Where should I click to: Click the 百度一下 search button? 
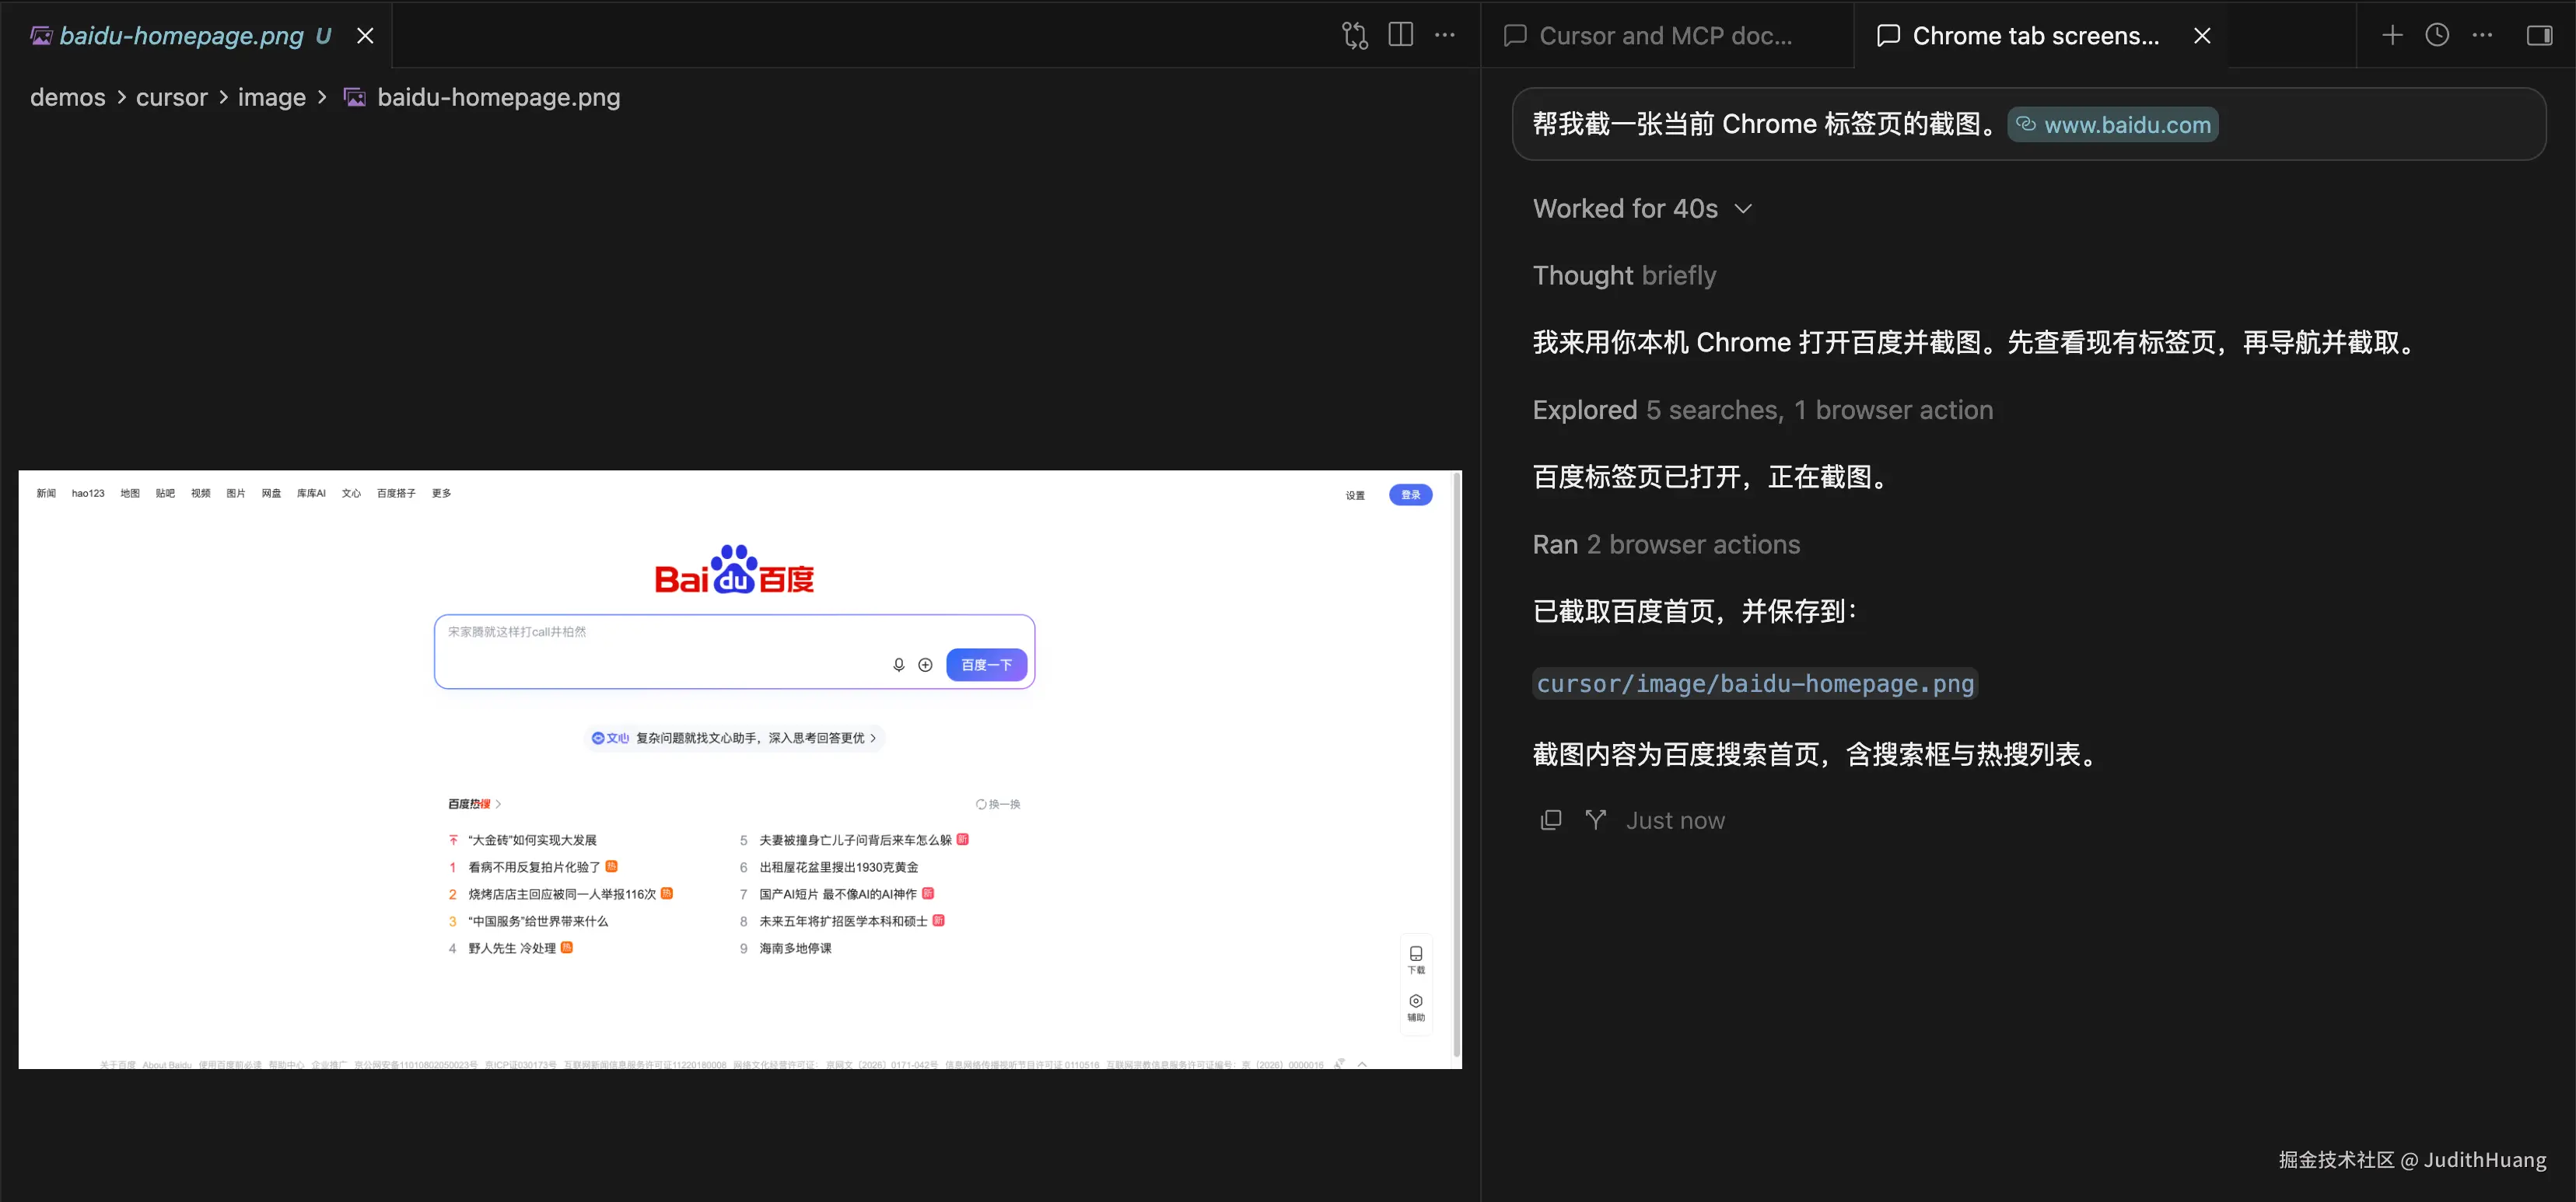point(986,665)
